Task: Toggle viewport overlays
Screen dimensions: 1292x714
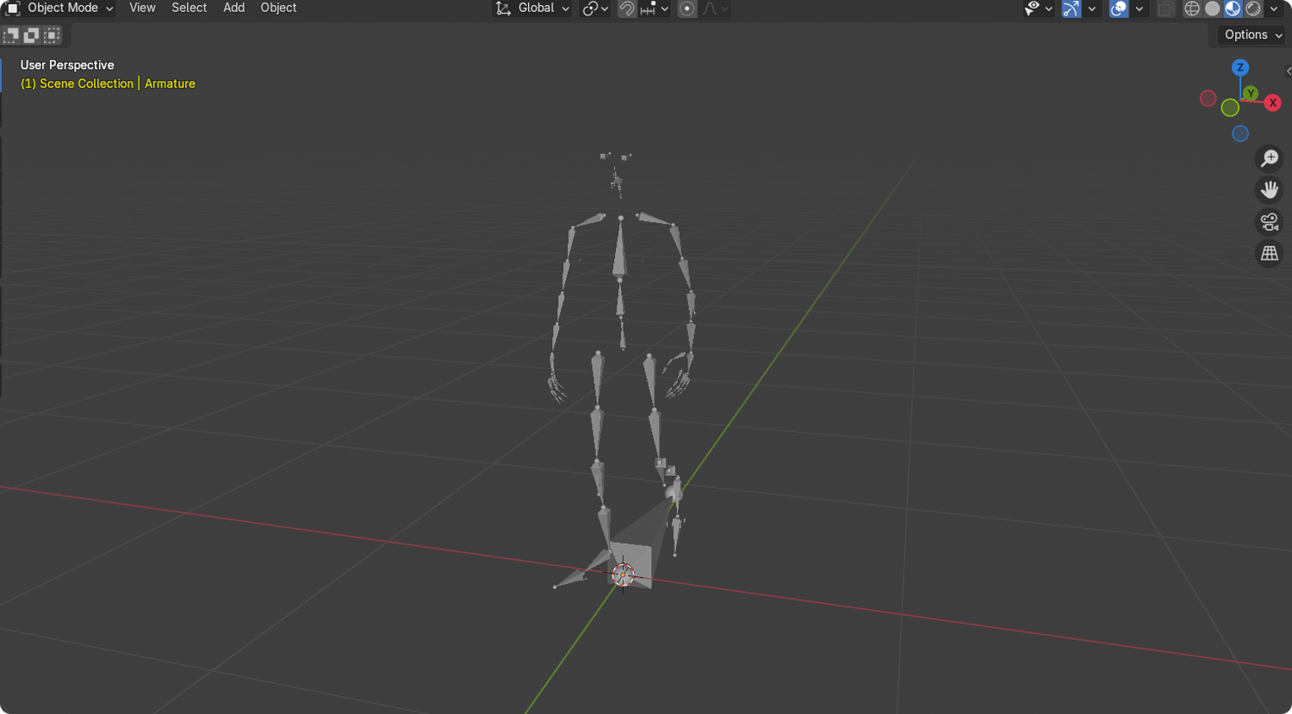Action: [x=1118, y=9]
